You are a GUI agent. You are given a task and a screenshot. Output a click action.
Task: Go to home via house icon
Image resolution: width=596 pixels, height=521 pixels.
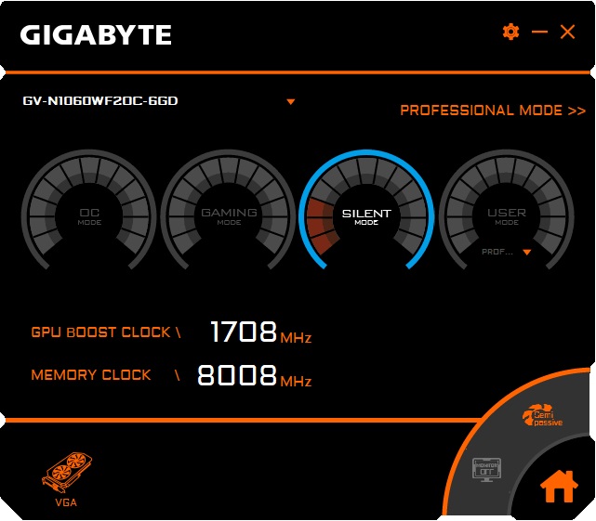pos(559,486)
